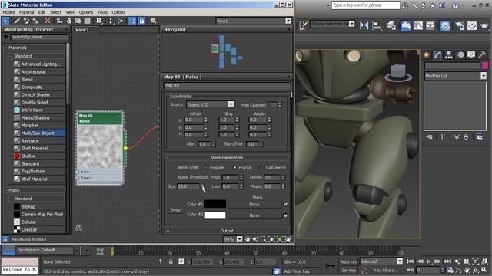492x276 pixels.
Task: Toggle selection lock padlock in status bar
Action: point(171,261)
